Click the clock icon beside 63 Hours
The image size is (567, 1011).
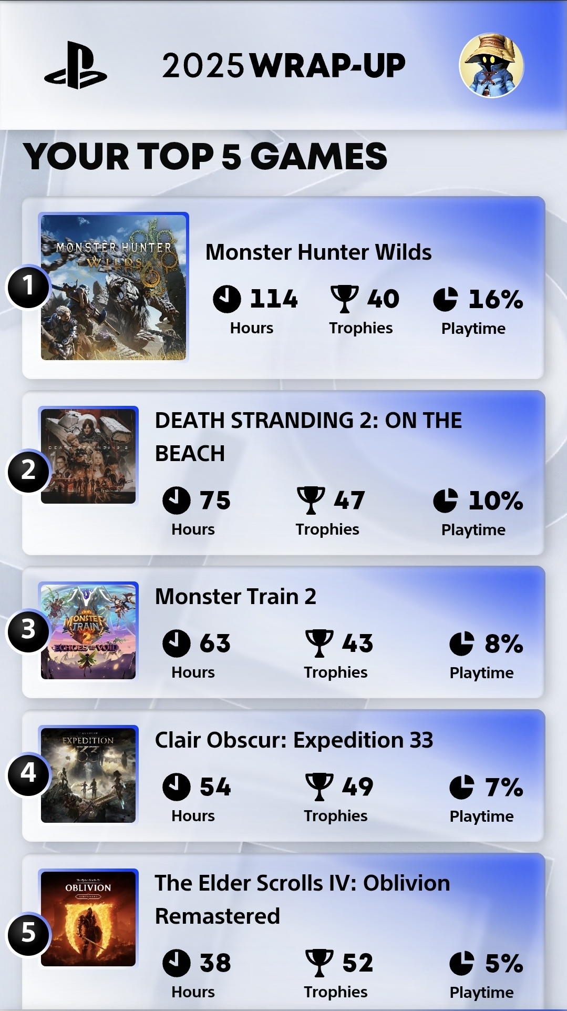pyautogui.click(x=177, y=644)
